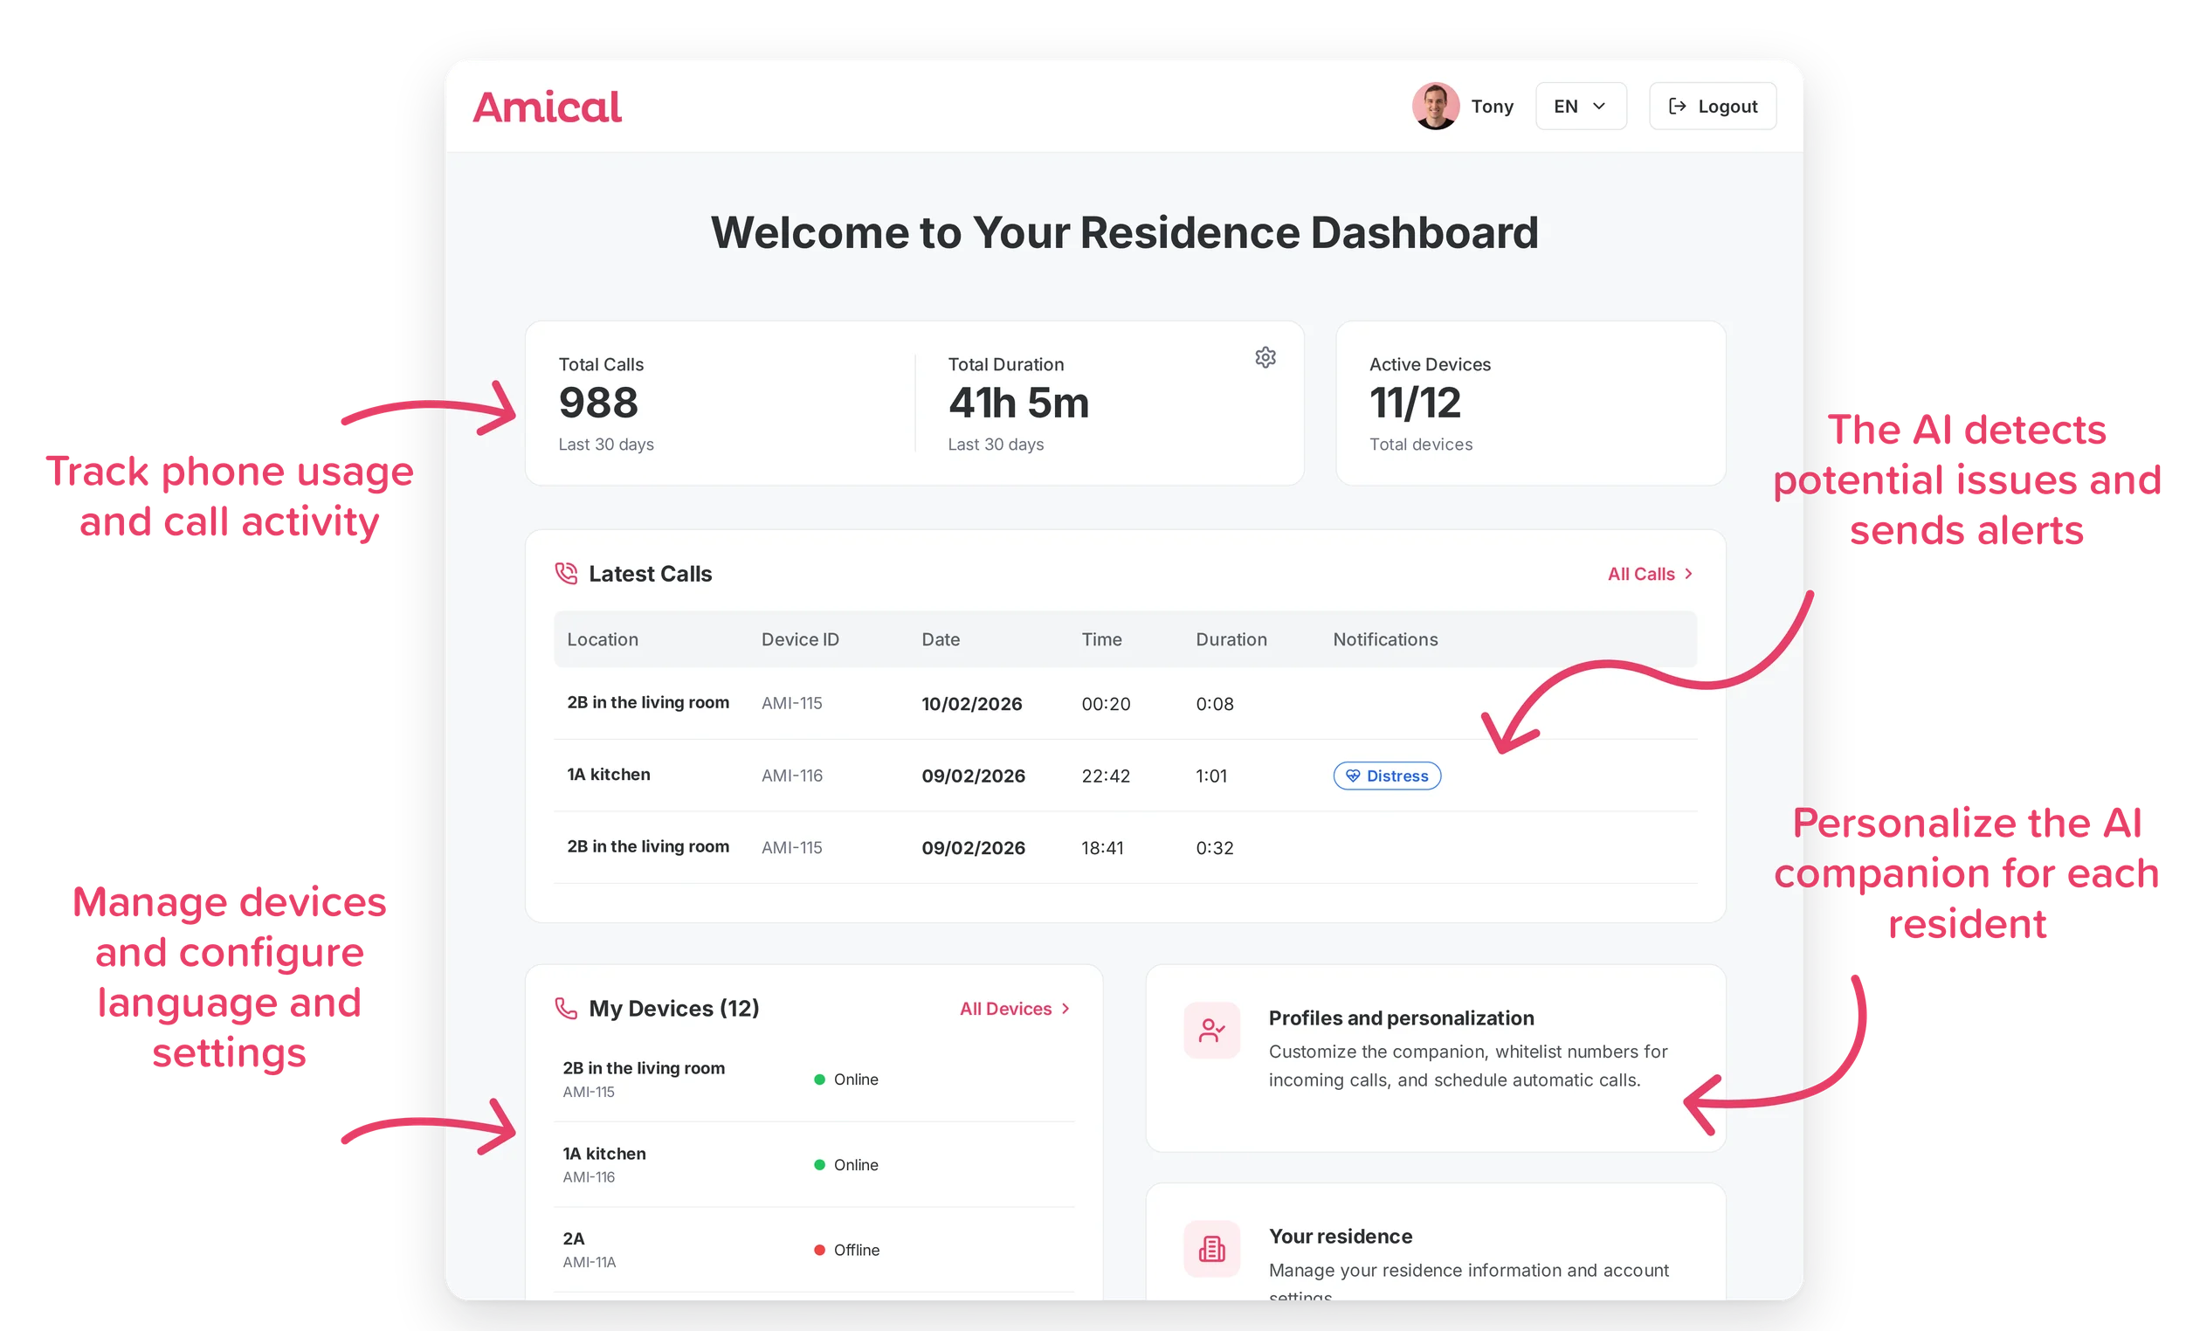Open the Your residence card title

[x=1341, y=1236]
